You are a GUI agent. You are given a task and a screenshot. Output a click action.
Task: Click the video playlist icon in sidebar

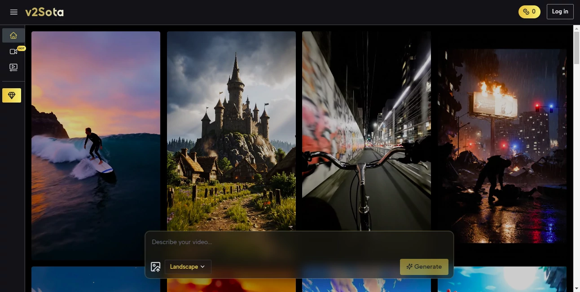13,67
